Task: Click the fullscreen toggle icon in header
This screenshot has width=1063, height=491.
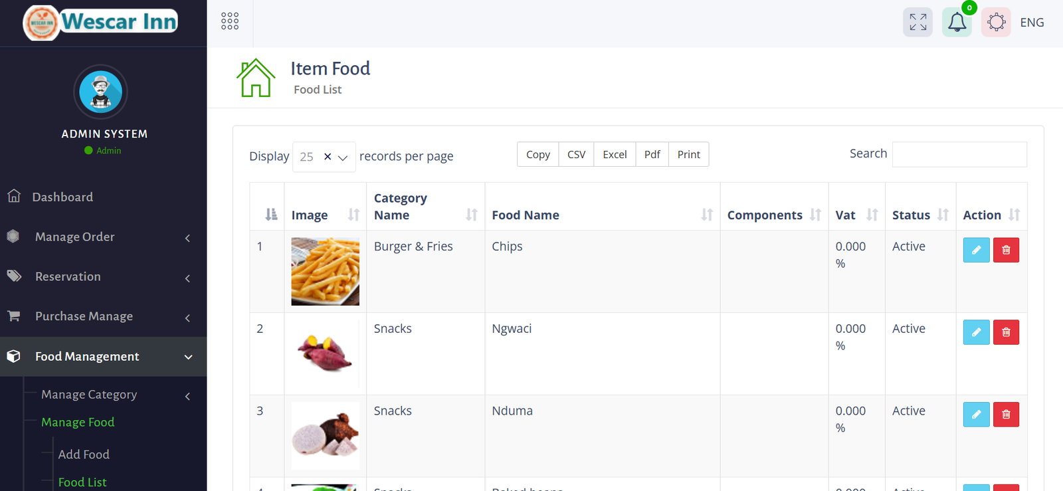Action: (918, 22)
